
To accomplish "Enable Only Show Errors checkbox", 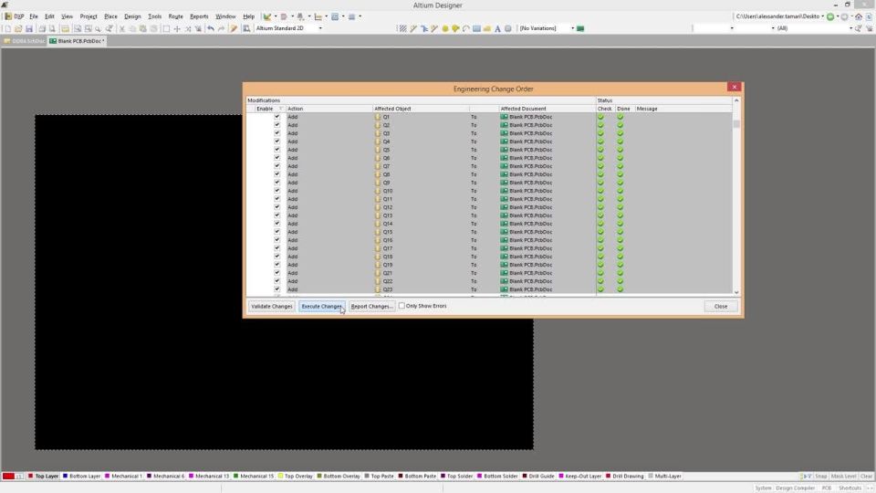I will (x=401, y=306).
